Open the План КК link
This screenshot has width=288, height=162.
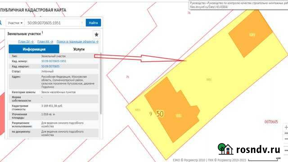pos(45,42)
